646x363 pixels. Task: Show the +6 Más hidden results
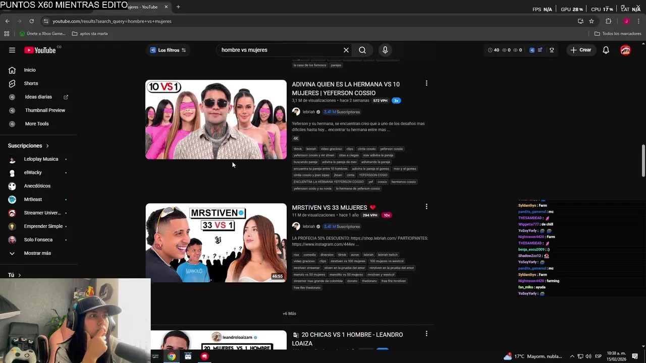(x=289, y=314)
